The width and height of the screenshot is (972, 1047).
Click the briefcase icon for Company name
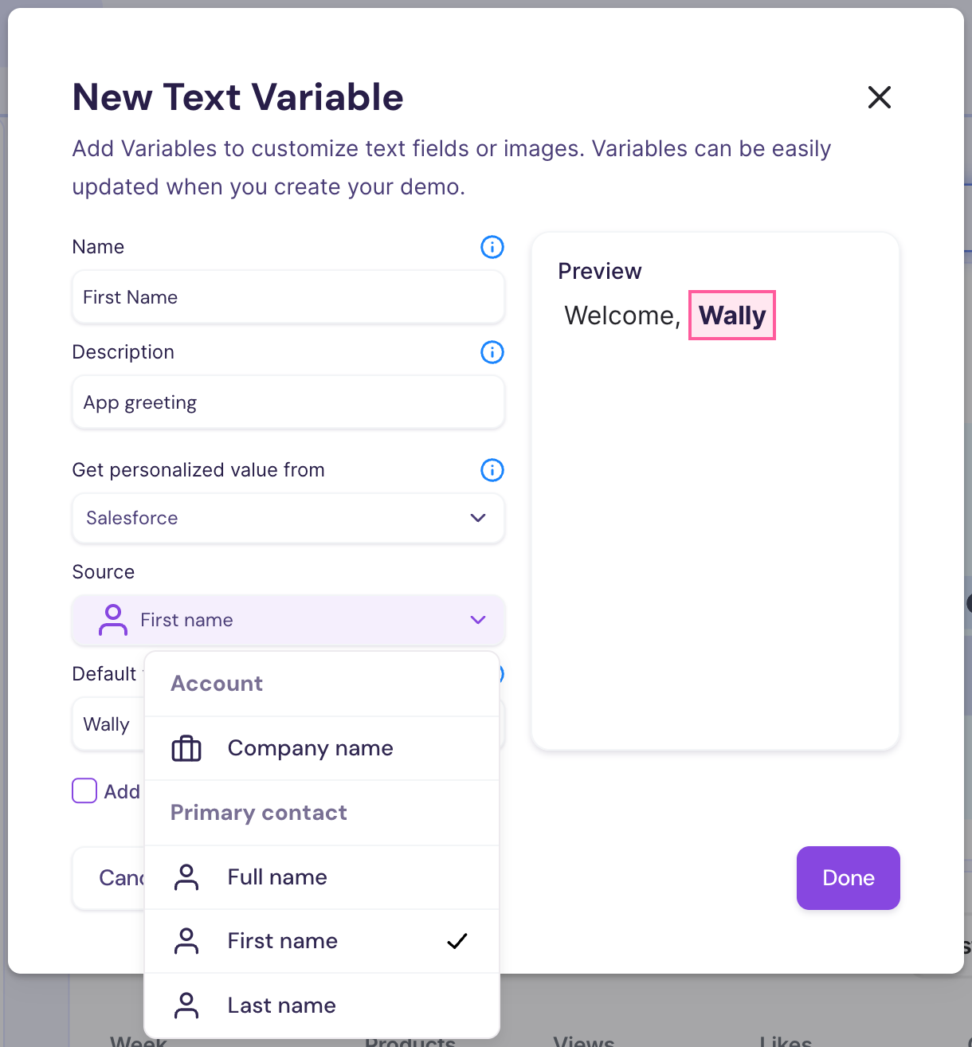(186, 749)
